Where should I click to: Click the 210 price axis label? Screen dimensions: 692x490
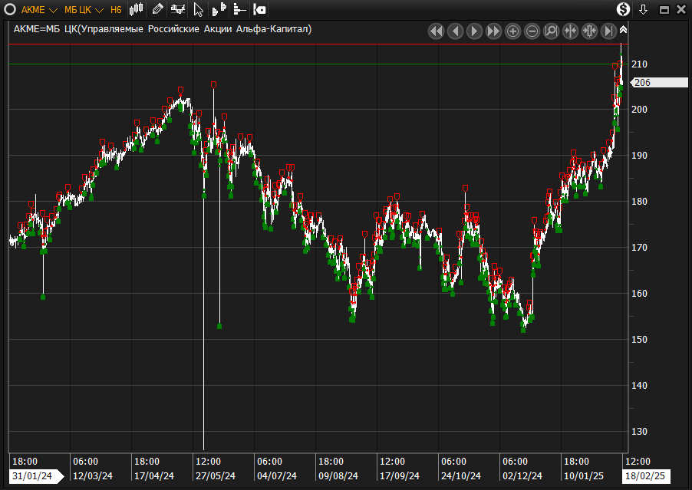click(x=640, y=64)
